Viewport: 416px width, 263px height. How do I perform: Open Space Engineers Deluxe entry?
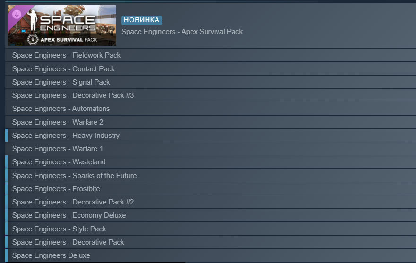click(211, 255)
